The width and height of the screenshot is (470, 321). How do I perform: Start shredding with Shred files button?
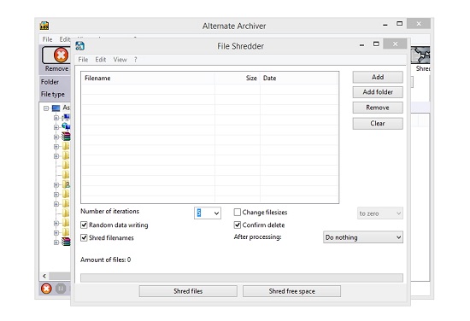pyautogui.click(x=188, y=291)
